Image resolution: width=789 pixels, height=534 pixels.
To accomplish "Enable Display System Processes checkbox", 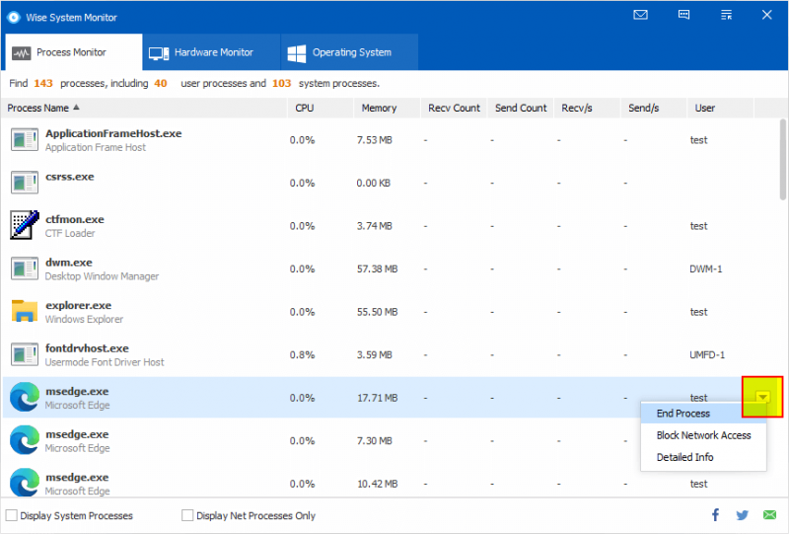I will pos(11,515).
